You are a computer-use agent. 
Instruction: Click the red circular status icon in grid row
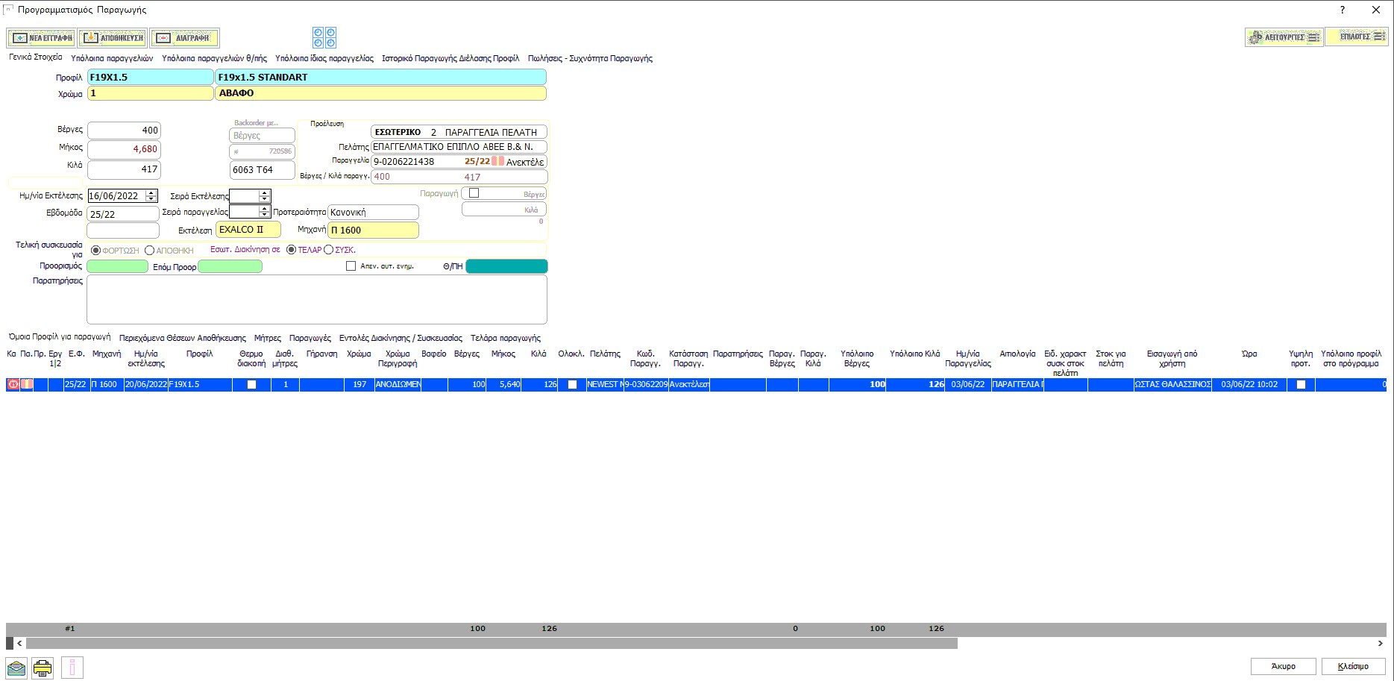click(13, 384)
